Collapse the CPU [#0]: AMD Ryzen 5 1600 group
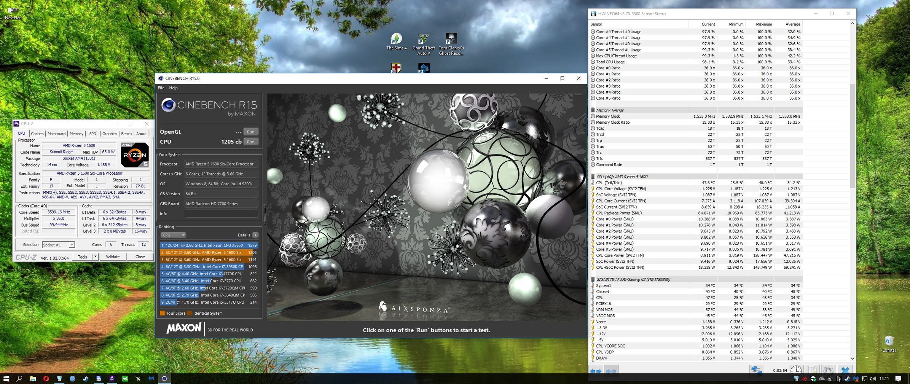Viewport: 910px width, 384px height. [x=593, y=177]
